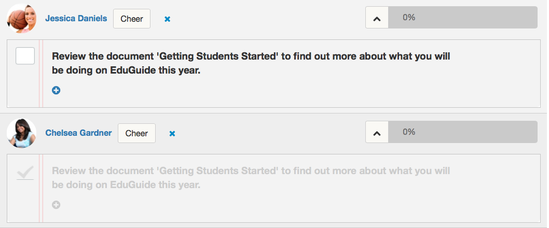Open the Jessica Daniels name link
This screenshot has height=228, width=549.
click(x=76, y=19)
